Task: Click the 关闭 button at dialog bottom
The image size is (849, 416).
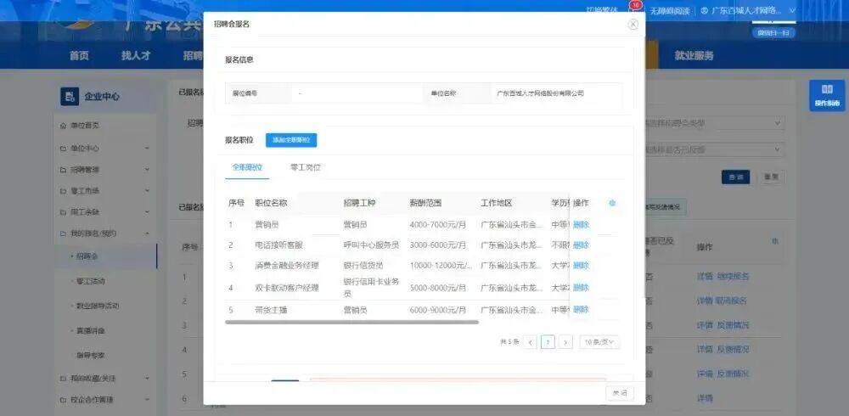Action: click(x=620, y=394)
